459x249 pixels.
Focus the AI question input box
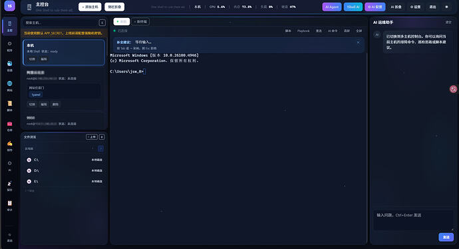click(x=413, y=220)
